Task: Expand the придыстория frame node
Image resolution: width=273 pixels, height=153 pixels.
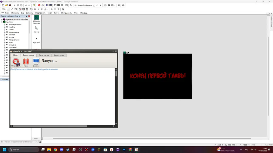Action: 4,40
